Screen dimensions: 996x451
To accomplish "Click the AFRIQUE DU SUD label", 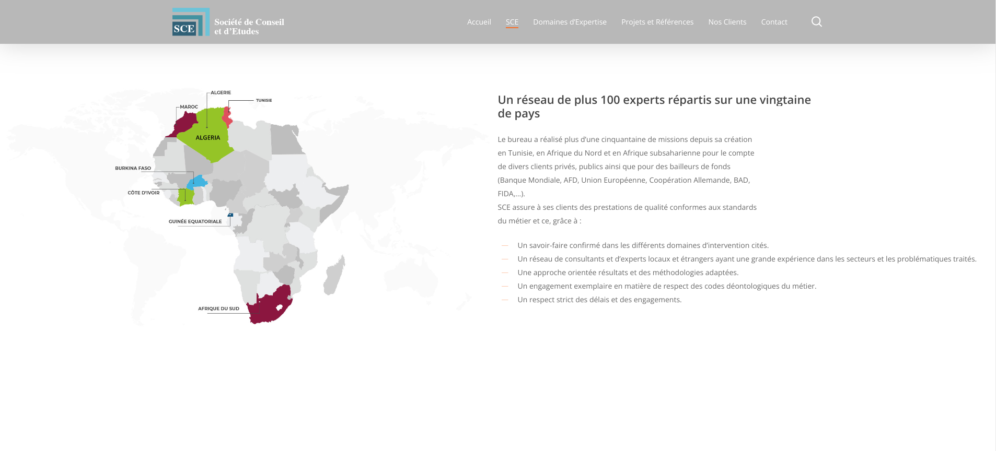I will tap(218, 308).
